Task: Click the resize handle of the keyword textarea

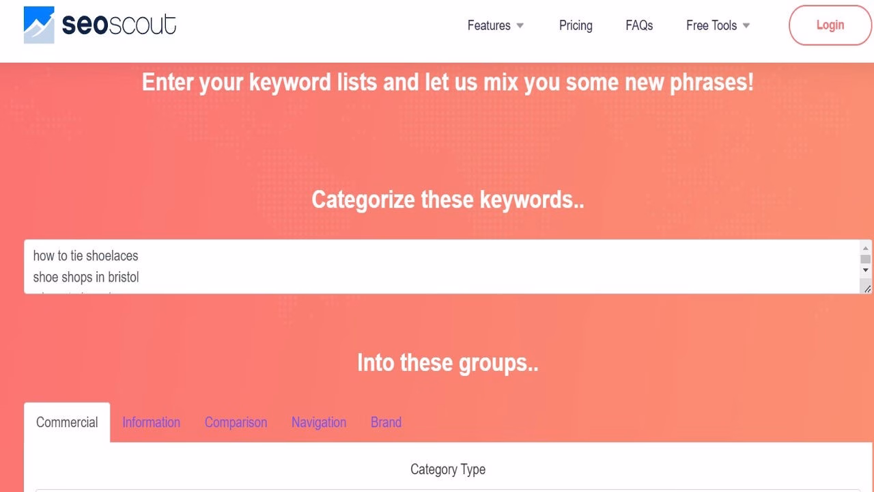Action: click(866, 288)
